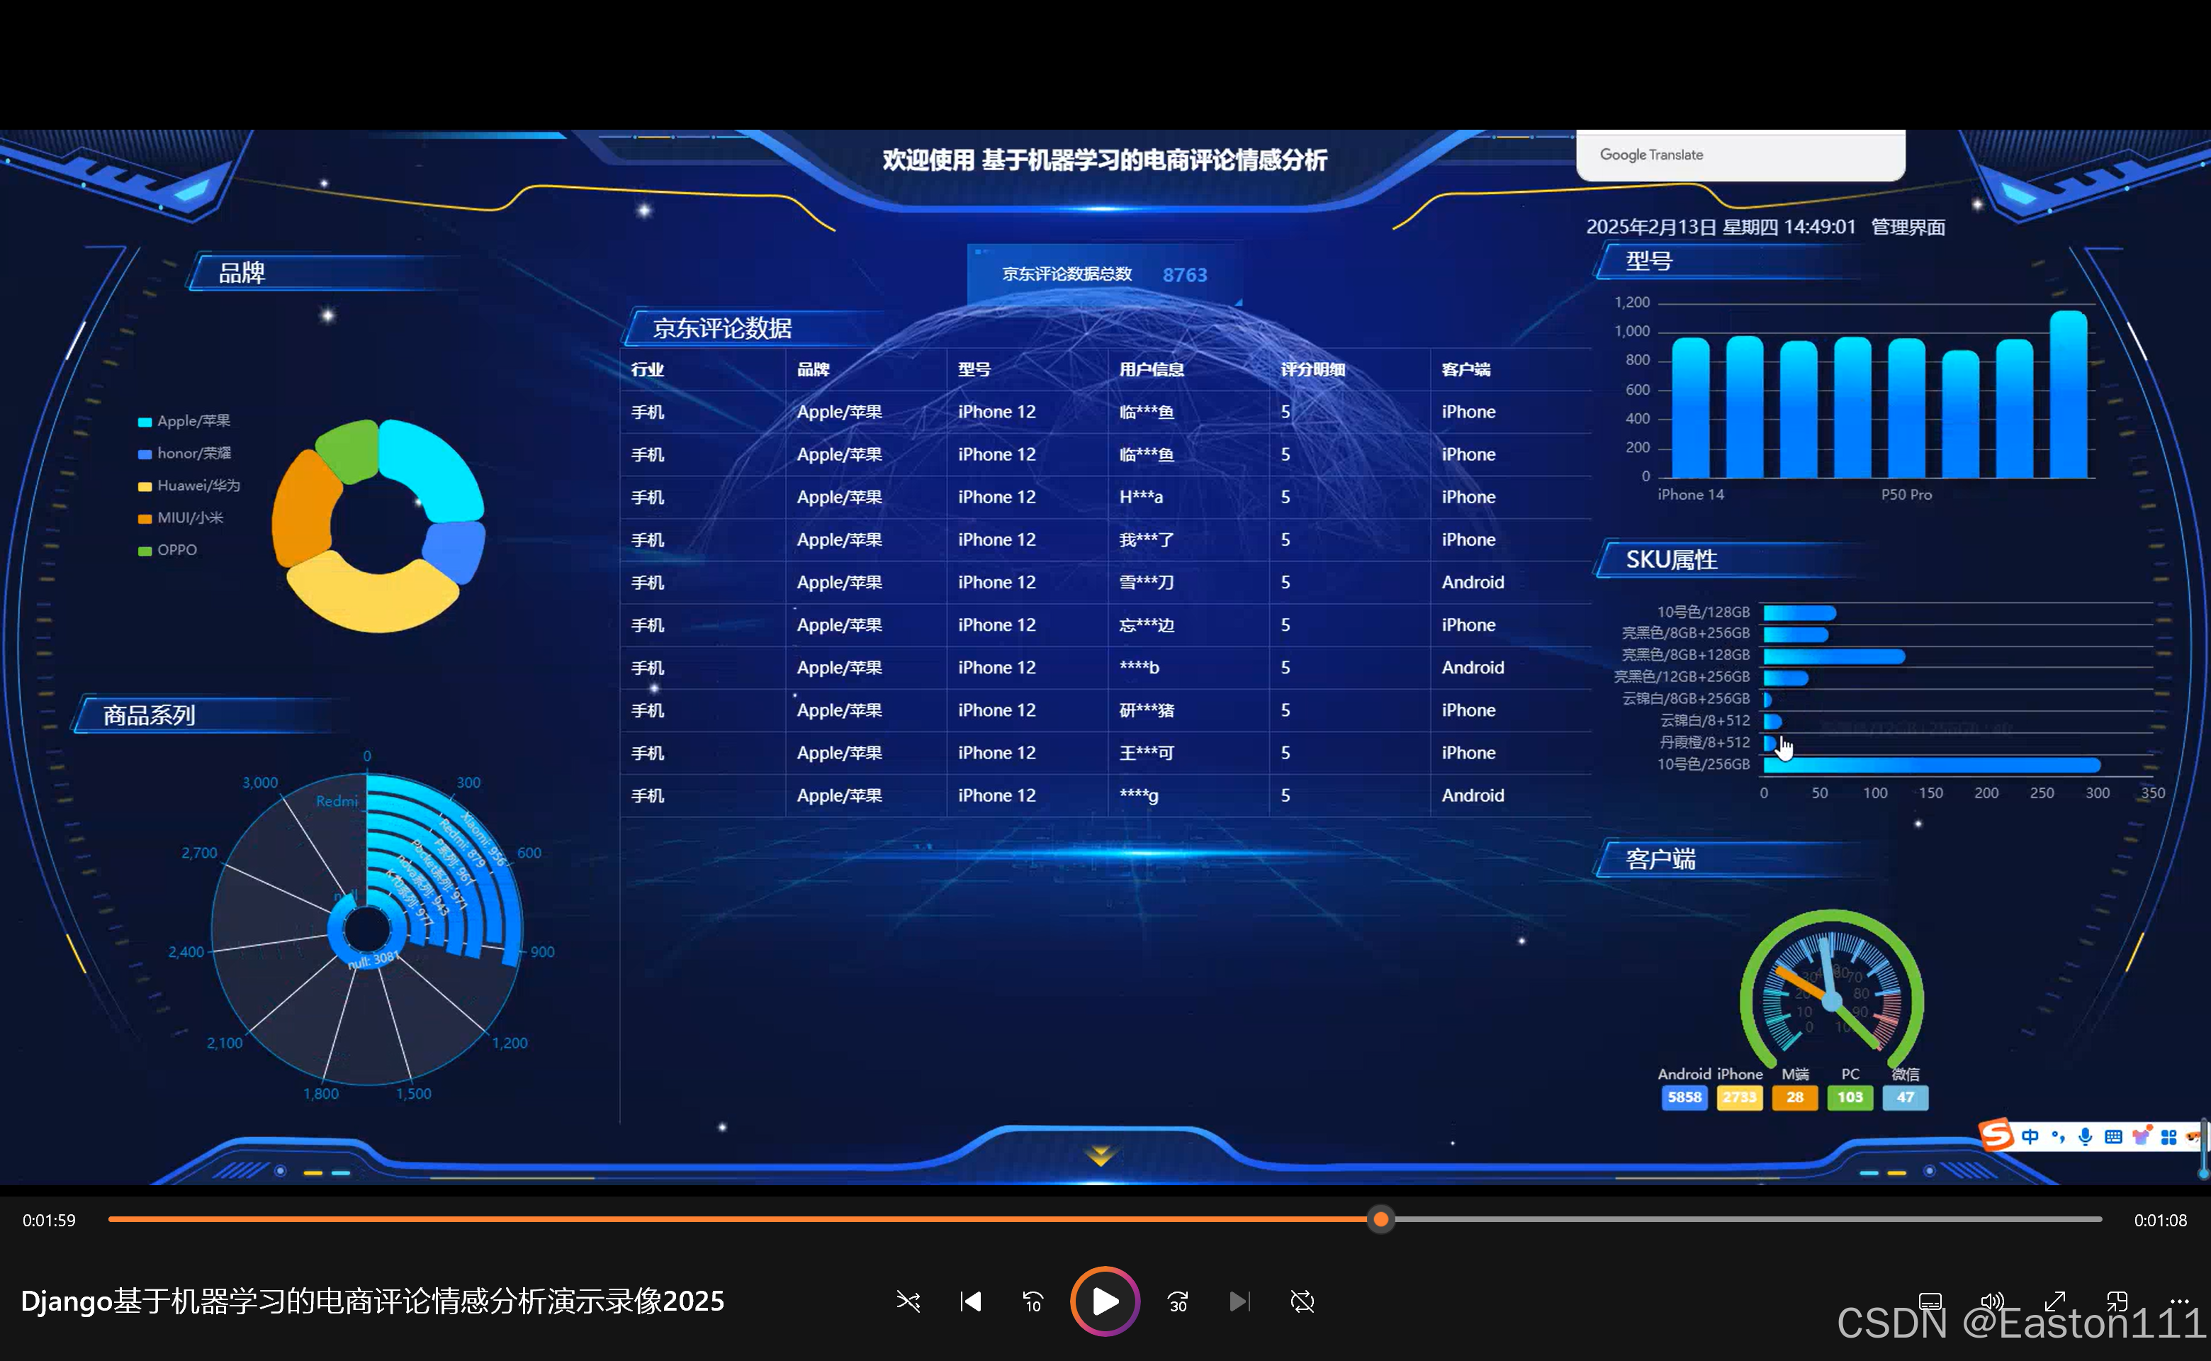Viewport: 2211px width, 1361px height.
Task: Toggle the OPPO legend entry
Action: tap(167, 550)
